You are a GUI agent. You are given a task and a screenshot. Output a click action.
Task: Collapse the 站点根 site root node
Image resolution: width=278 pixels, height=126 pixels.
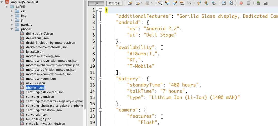pos(7,7)
